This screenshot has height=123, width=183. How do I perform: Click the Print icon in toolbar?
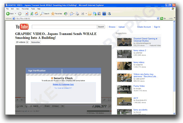(77, 14)
